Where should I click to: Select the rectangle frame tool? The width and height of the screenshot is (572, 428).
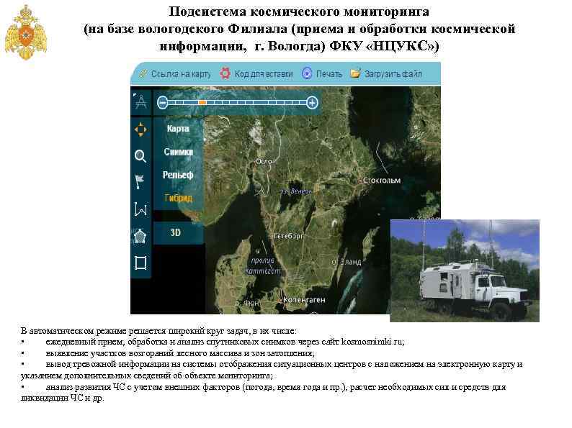pyautogui.click(x=140, y=263)
